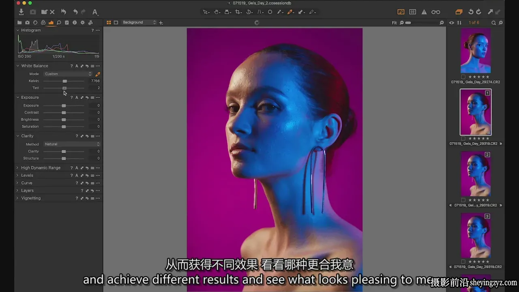Expand the Levels panel

[17, 175]
